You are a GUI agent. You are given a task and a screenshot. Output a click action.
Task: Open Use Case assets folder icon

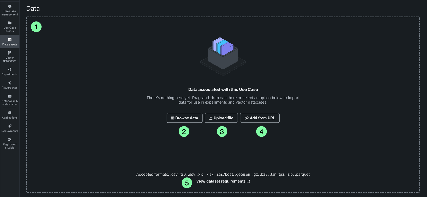point(10,23)
